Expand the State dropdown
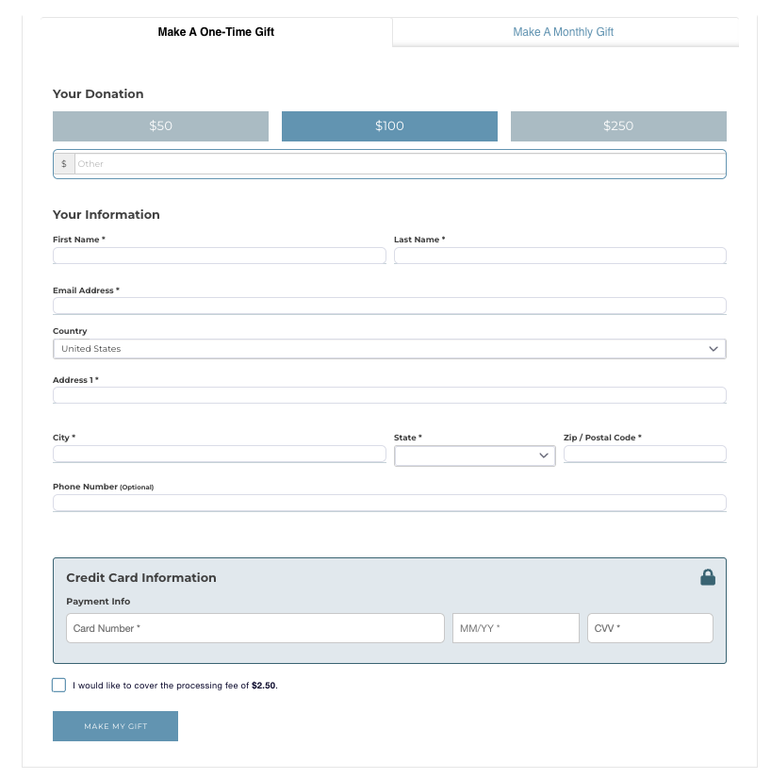Screen dimensions: 771x779 click(474, 456)
